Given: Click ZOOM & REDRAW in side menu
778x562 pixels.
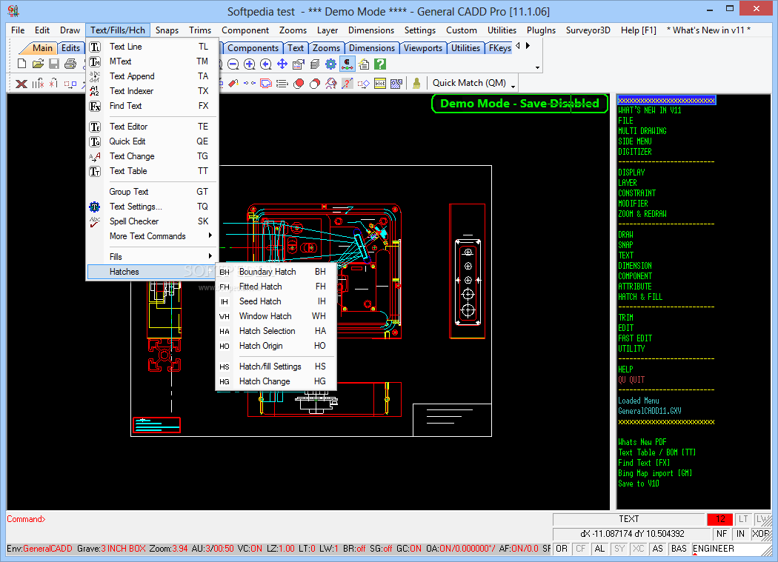Looking at the screenshot, I should 642,214.
